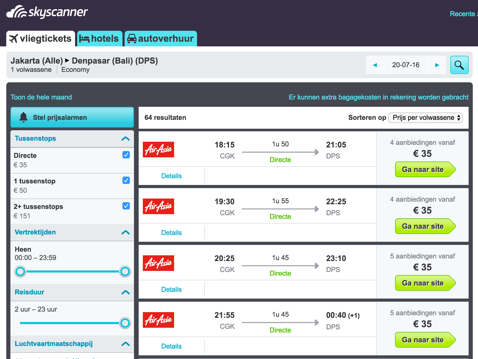Click the magnifier search button
478x359 pixels.
pos(459,65)
